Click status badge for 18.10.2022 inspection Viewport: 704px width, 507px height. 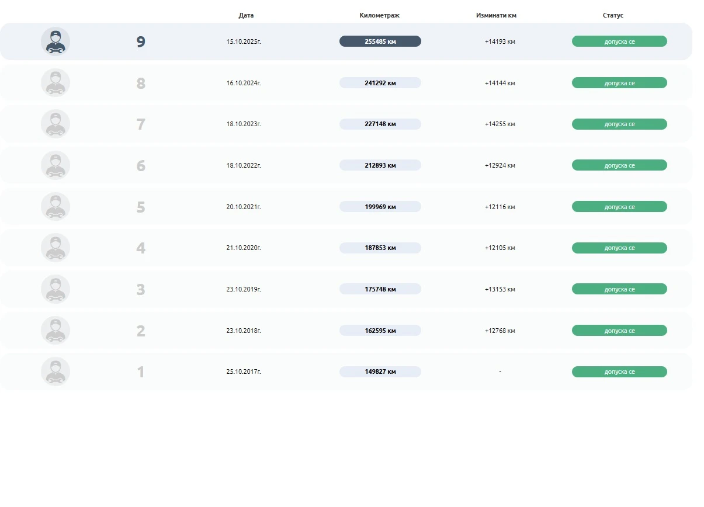[619, 165]
